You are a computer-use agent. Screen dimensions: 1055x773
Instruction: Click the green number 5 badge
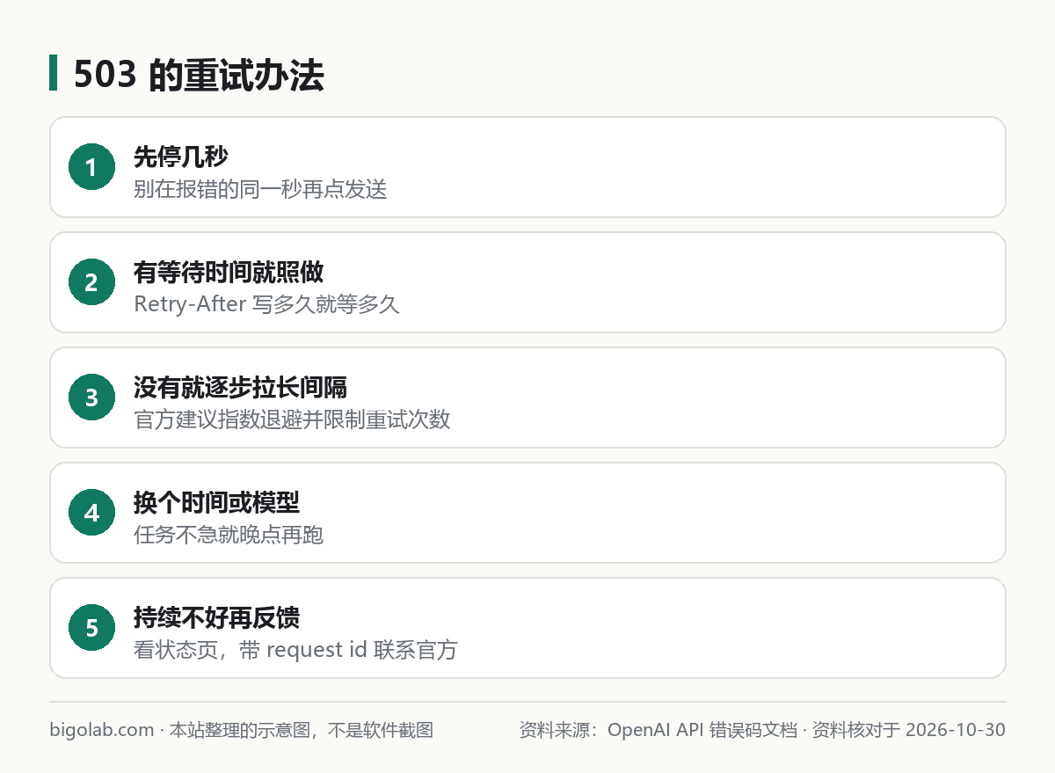coord(91,628)
